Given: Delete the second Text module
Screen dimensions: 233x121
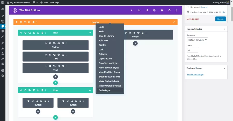Looking at the screenshot, I should [63, 66].
